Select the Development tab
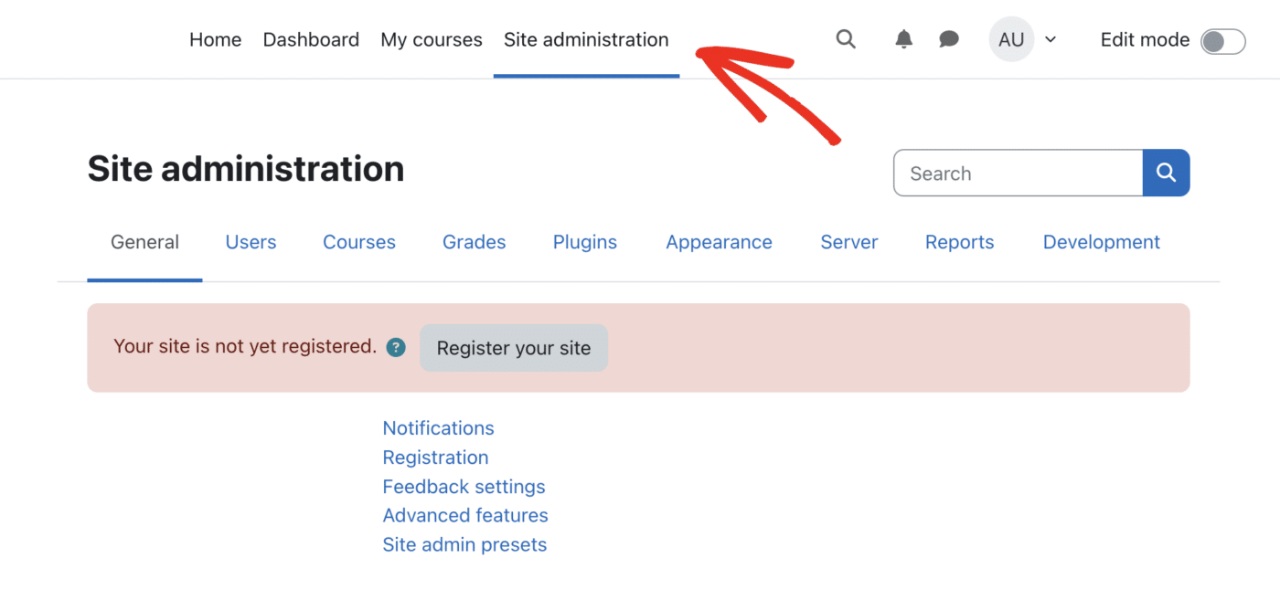This screenshot has height=600, width=1280. point(1101,242)
